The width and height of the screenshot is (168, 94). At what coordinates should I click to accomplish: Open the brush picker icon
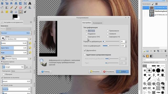pyautogui.click(x=3, y=38)
